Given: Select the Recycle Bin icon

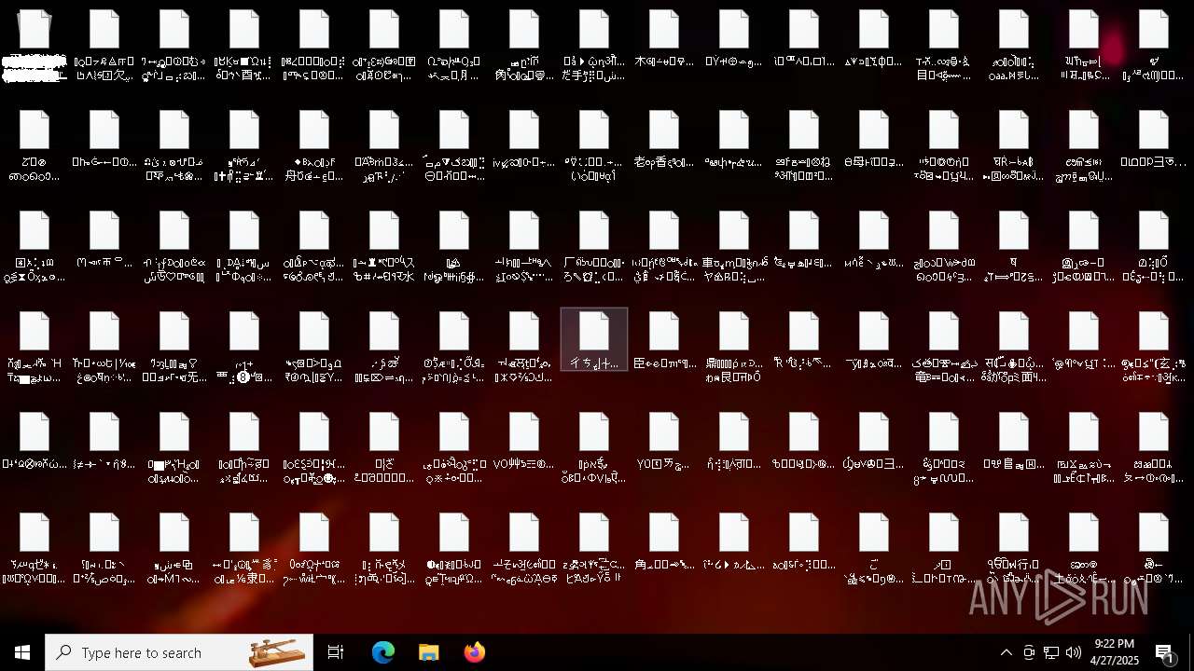Looking at the screenshot, I should (35, 45).
